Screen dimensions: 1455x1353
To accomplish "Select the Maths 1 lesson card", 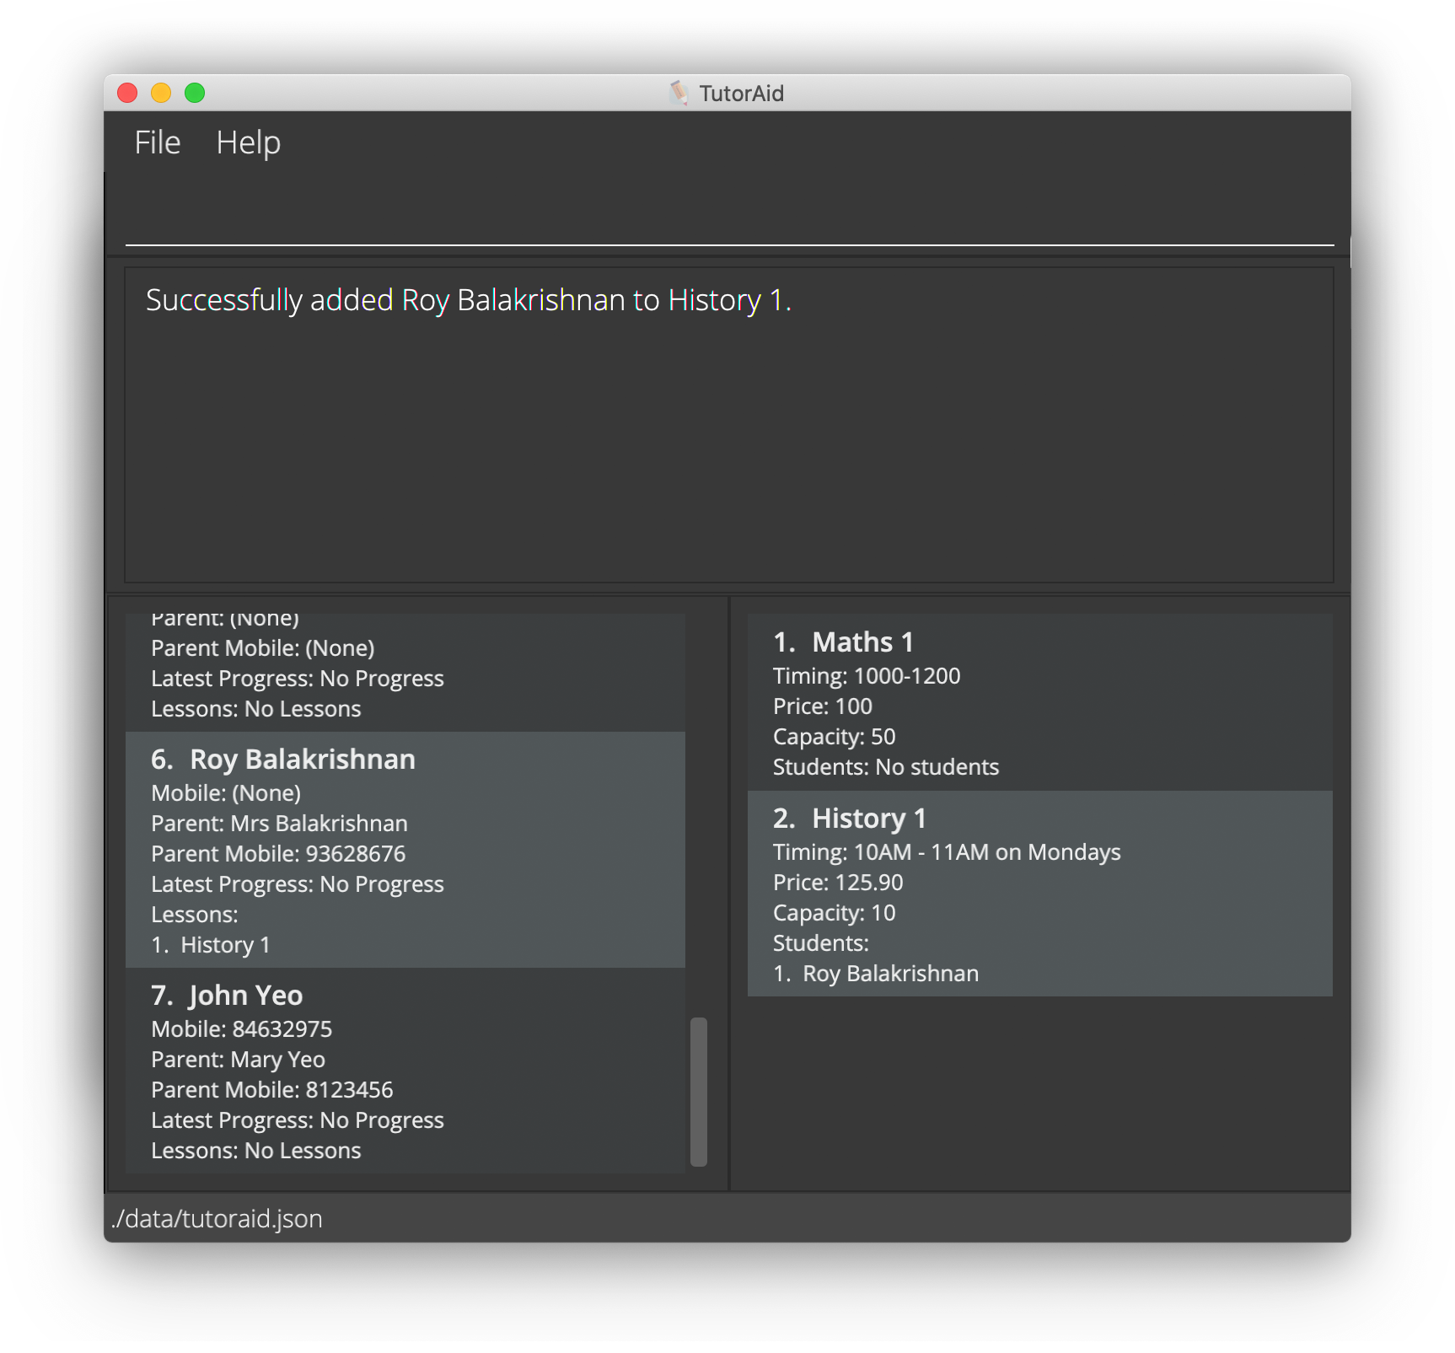I will coord(1039,702).
